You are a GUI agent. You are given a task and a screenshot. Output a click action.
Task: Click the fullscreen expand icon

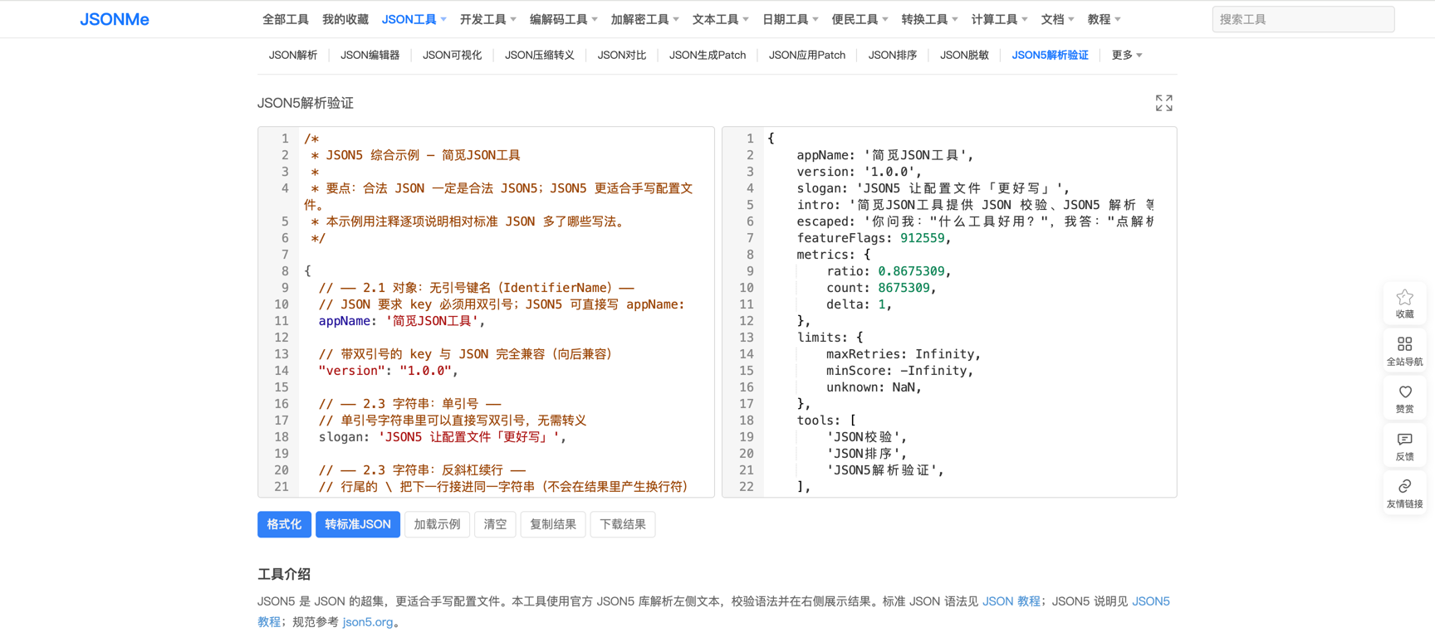tap(1163, 103)
